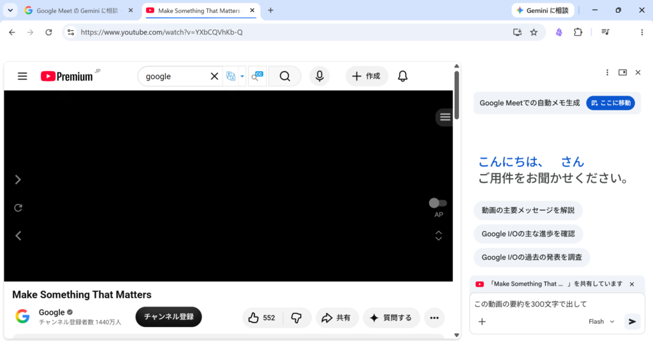The height and width of the screenshot is (341, 653).
Task: Click the Gemini に相談 button
Action: coord(543,10)
